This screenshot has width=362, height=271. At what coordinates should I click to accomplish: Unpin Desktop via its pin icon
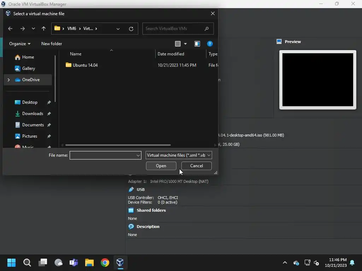49,102
